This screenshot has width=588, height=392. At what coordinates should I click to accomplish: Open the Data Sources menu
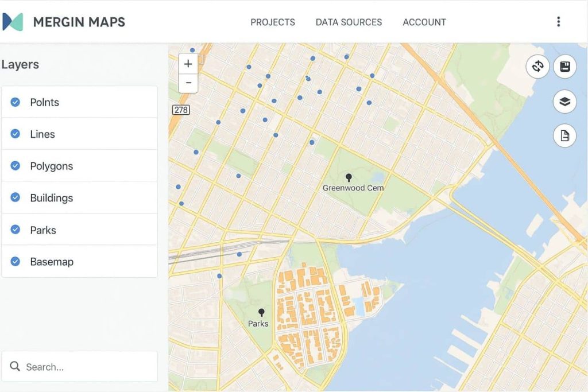pyautogui.click(x=349, y=22)
